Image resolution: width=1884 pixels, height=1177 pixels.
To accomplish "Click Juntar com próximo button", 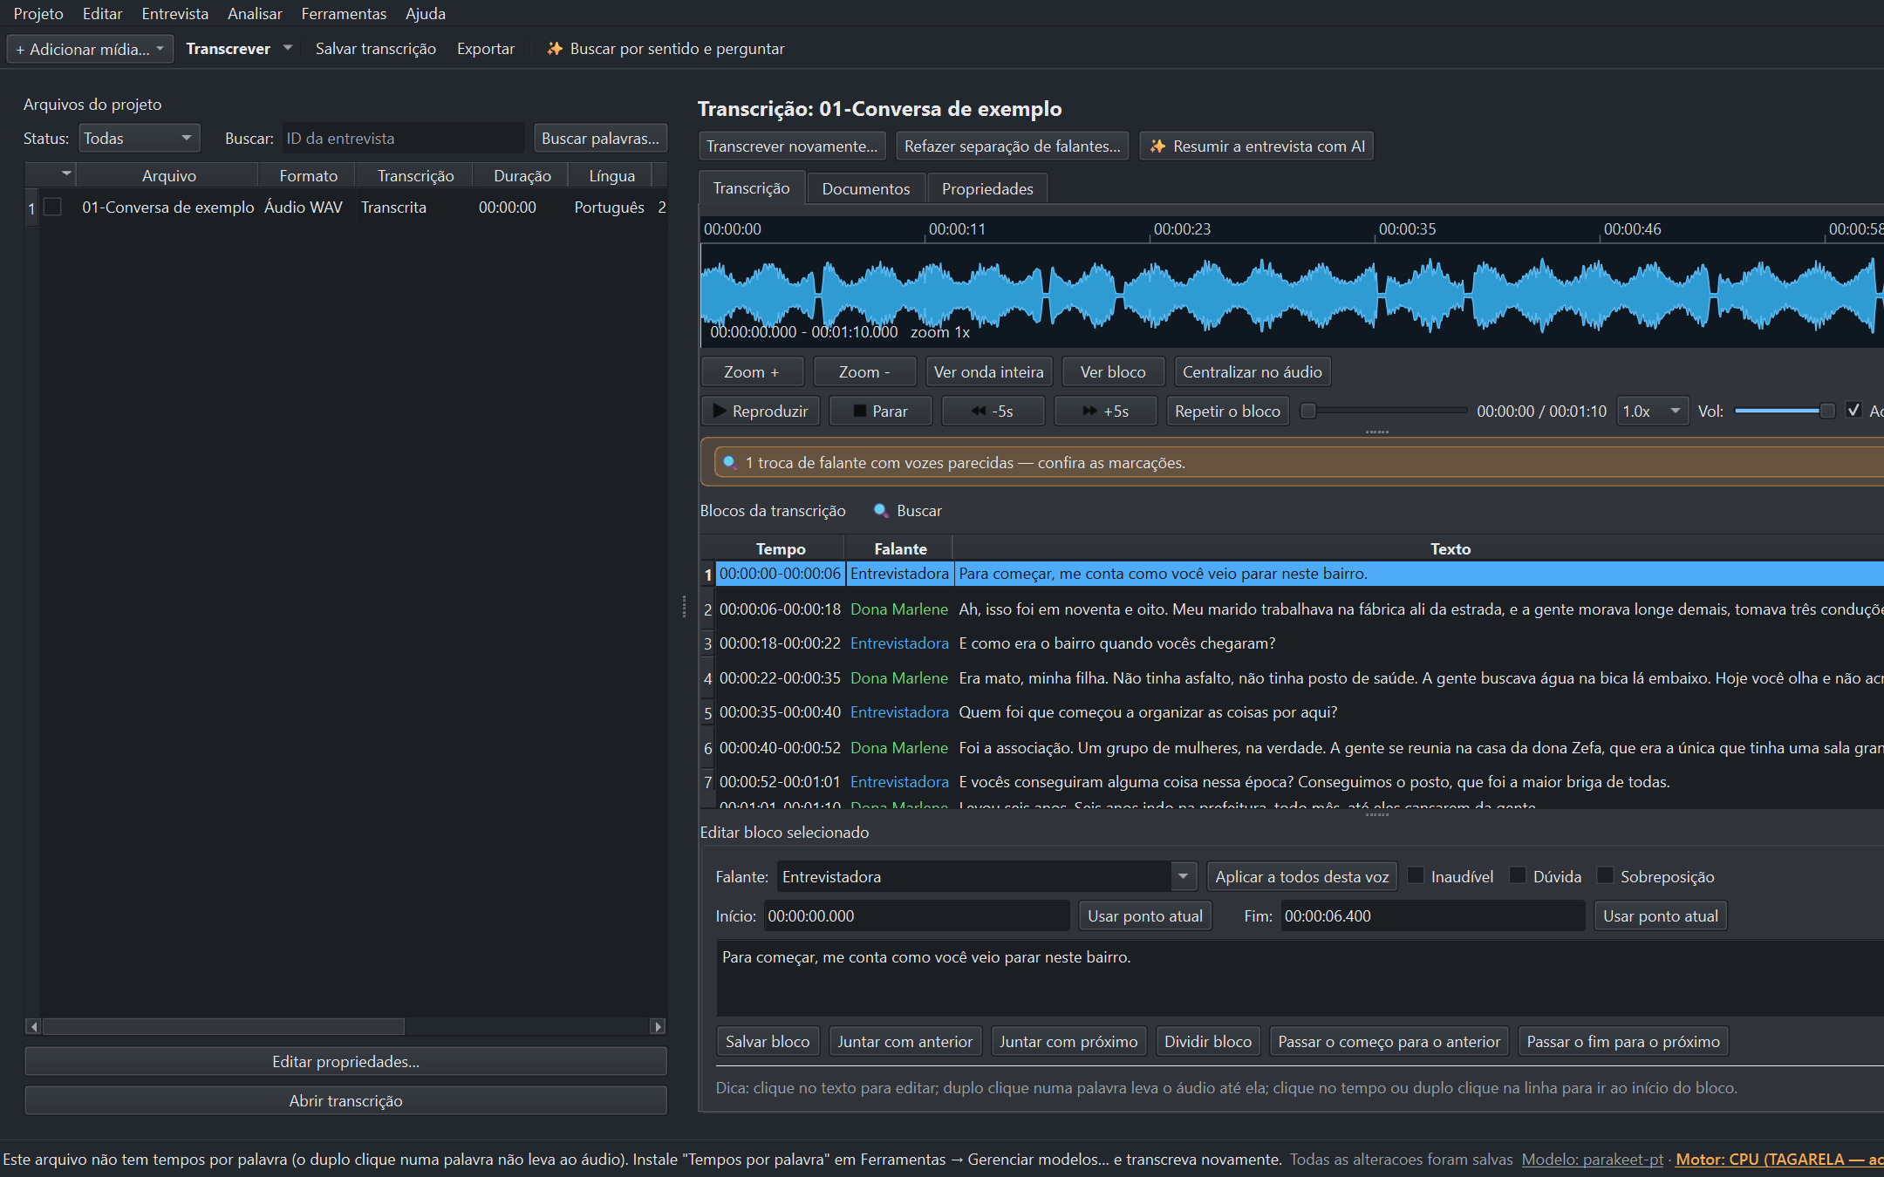I will (1068, 1042).
